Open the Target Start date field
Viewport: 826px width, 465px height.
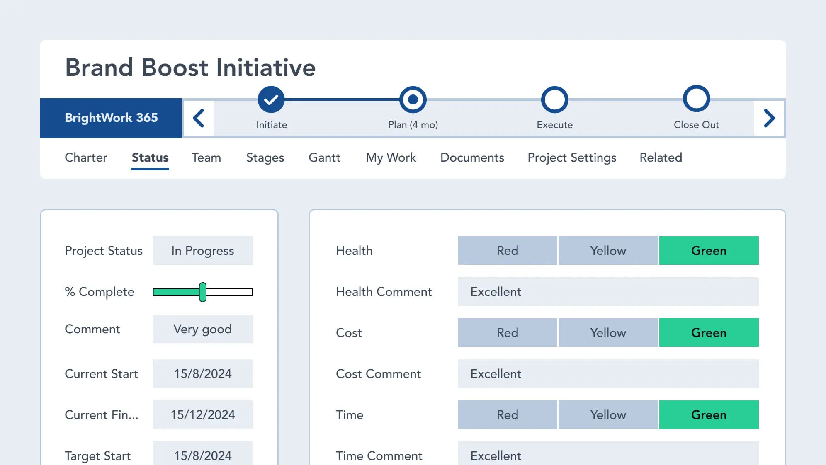click(x=202, y=455)
